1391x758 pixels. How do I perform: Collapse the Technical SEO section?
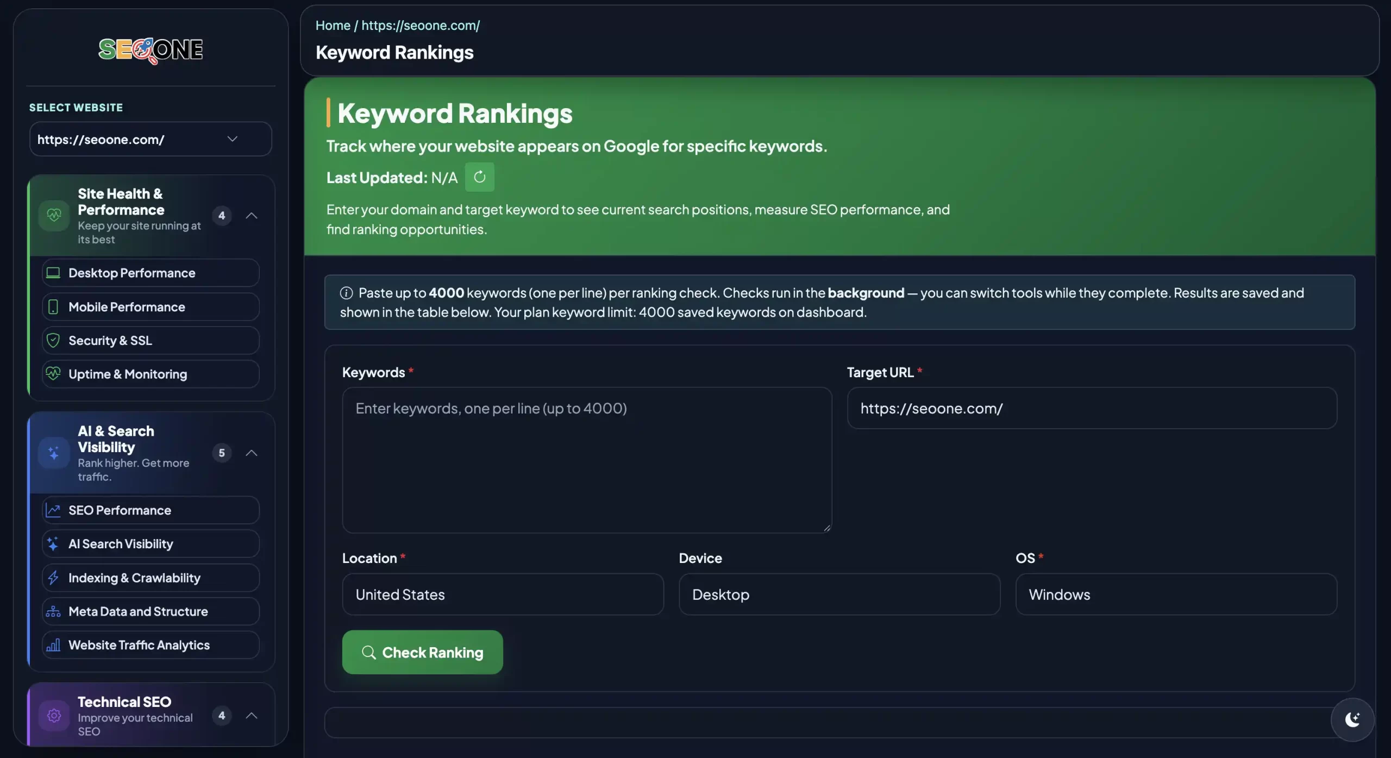click(251, 715)
